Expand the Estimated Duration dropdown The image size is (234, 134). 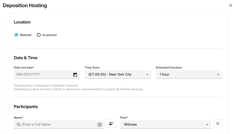(189, 74)
